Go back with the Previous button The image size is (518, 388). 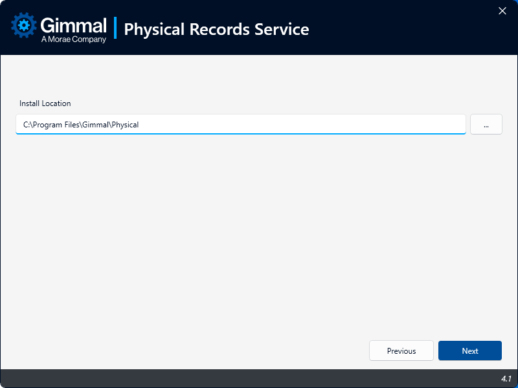pyautogui.click(x=401, y=350)
